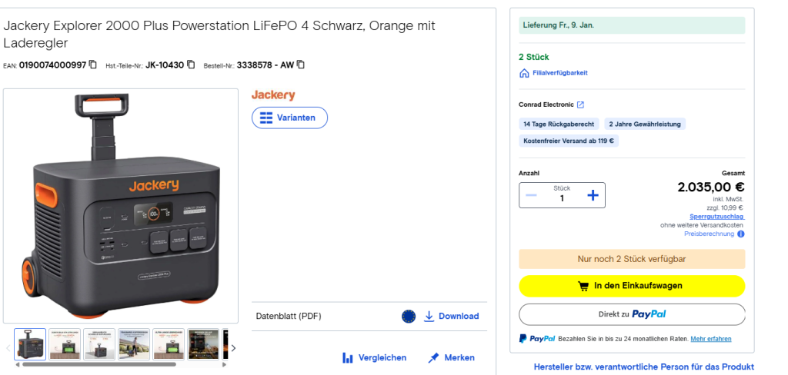This screenshot has width=788, height=375.
Task: Increase quantity with the plus button
Action: point(593,195)
